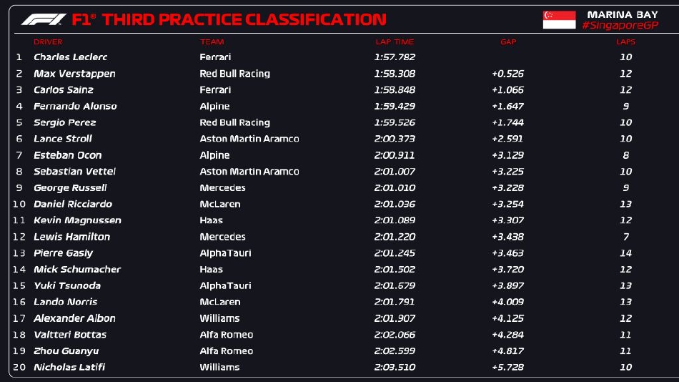Click Lando Norris's driver name
Screen dimensions: 679x382
pos(66,302)
